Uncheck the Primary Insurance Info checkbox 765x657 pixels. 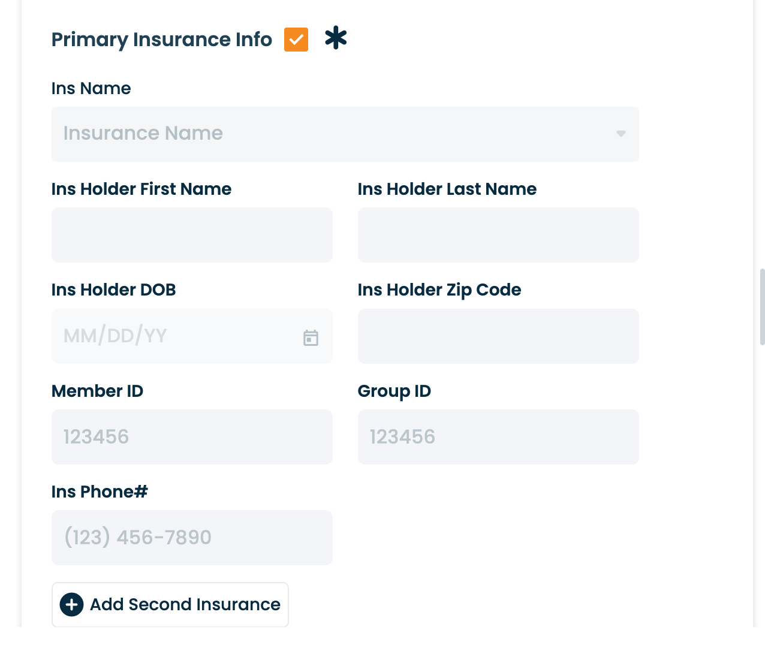click(296, 40)
